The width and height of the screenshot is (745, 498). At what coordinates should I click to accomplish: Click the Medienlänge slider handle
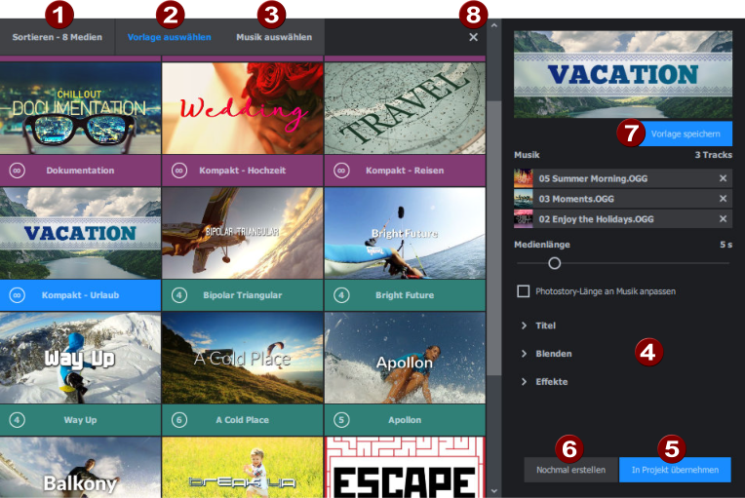click(x=554, y=263)
